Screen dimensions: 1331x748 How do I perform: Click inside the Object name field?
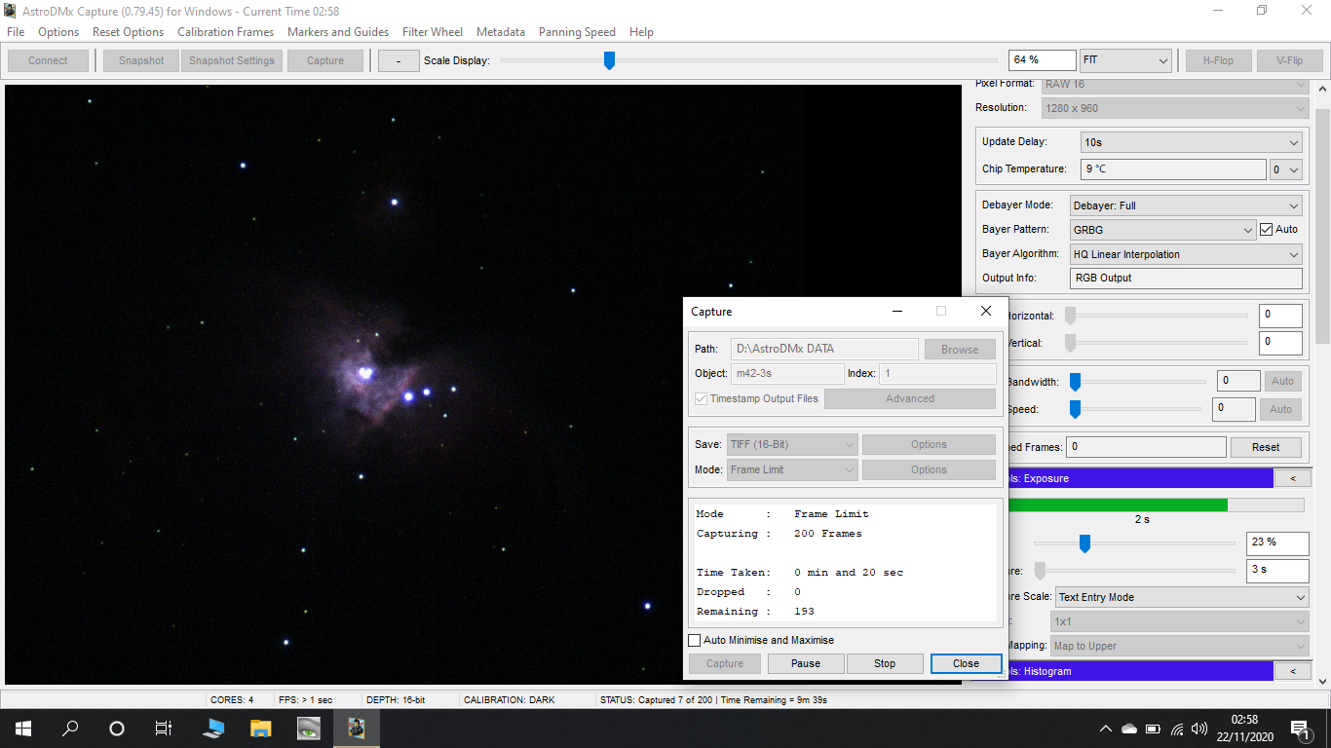[x=787, y=373]
